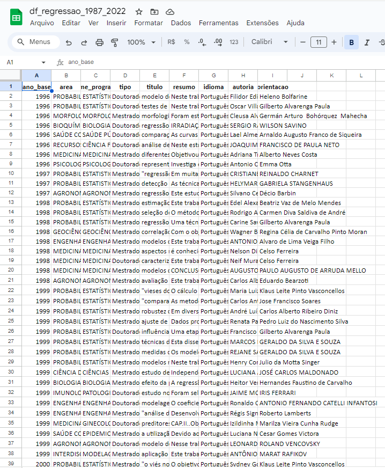
Task: Click cell 'Décio Barbin'
Action: (x=278, y=193)
